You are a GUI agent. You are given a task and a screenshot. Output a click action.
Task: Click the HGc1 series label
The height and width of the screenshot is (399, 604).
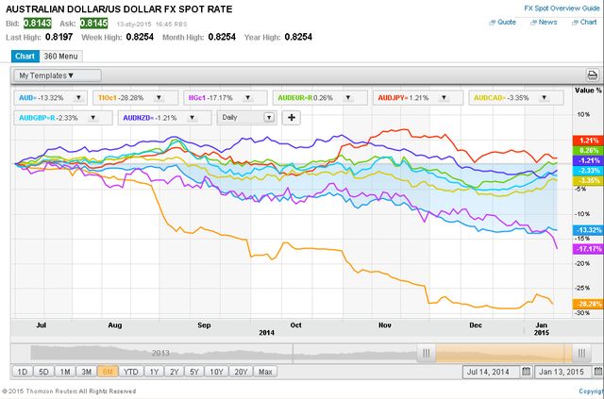pos(197,98)
